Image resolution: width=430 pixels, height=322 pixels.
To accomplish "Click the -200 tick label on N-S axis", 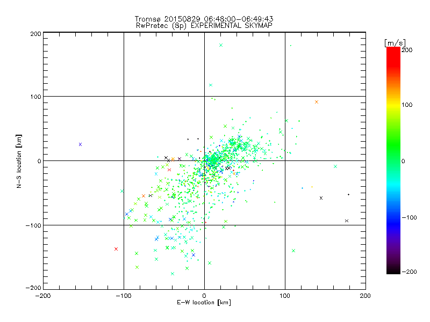I will [x=33, y=288].
